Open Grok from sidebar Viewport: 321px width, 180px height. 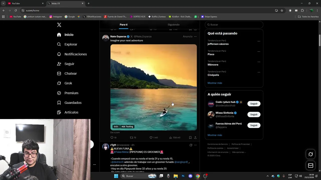click(x=64, y=83)
